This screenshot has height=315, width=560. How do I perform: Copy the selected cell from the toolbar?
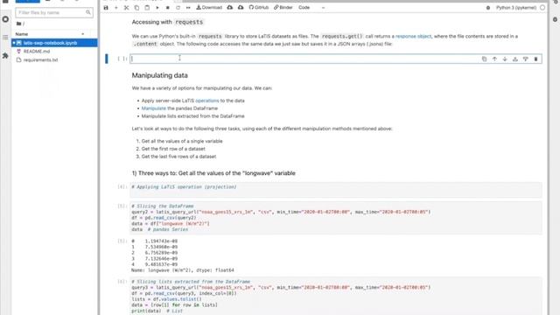[x=136, y=8]
